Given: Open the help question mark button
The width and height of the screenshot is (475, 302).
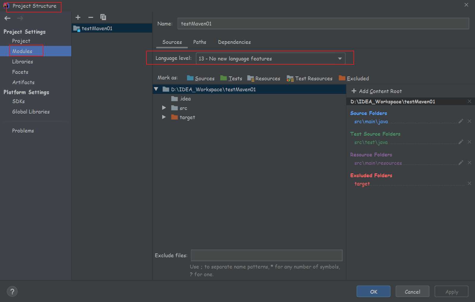Looking at the screenshot, I should point(12,291).
